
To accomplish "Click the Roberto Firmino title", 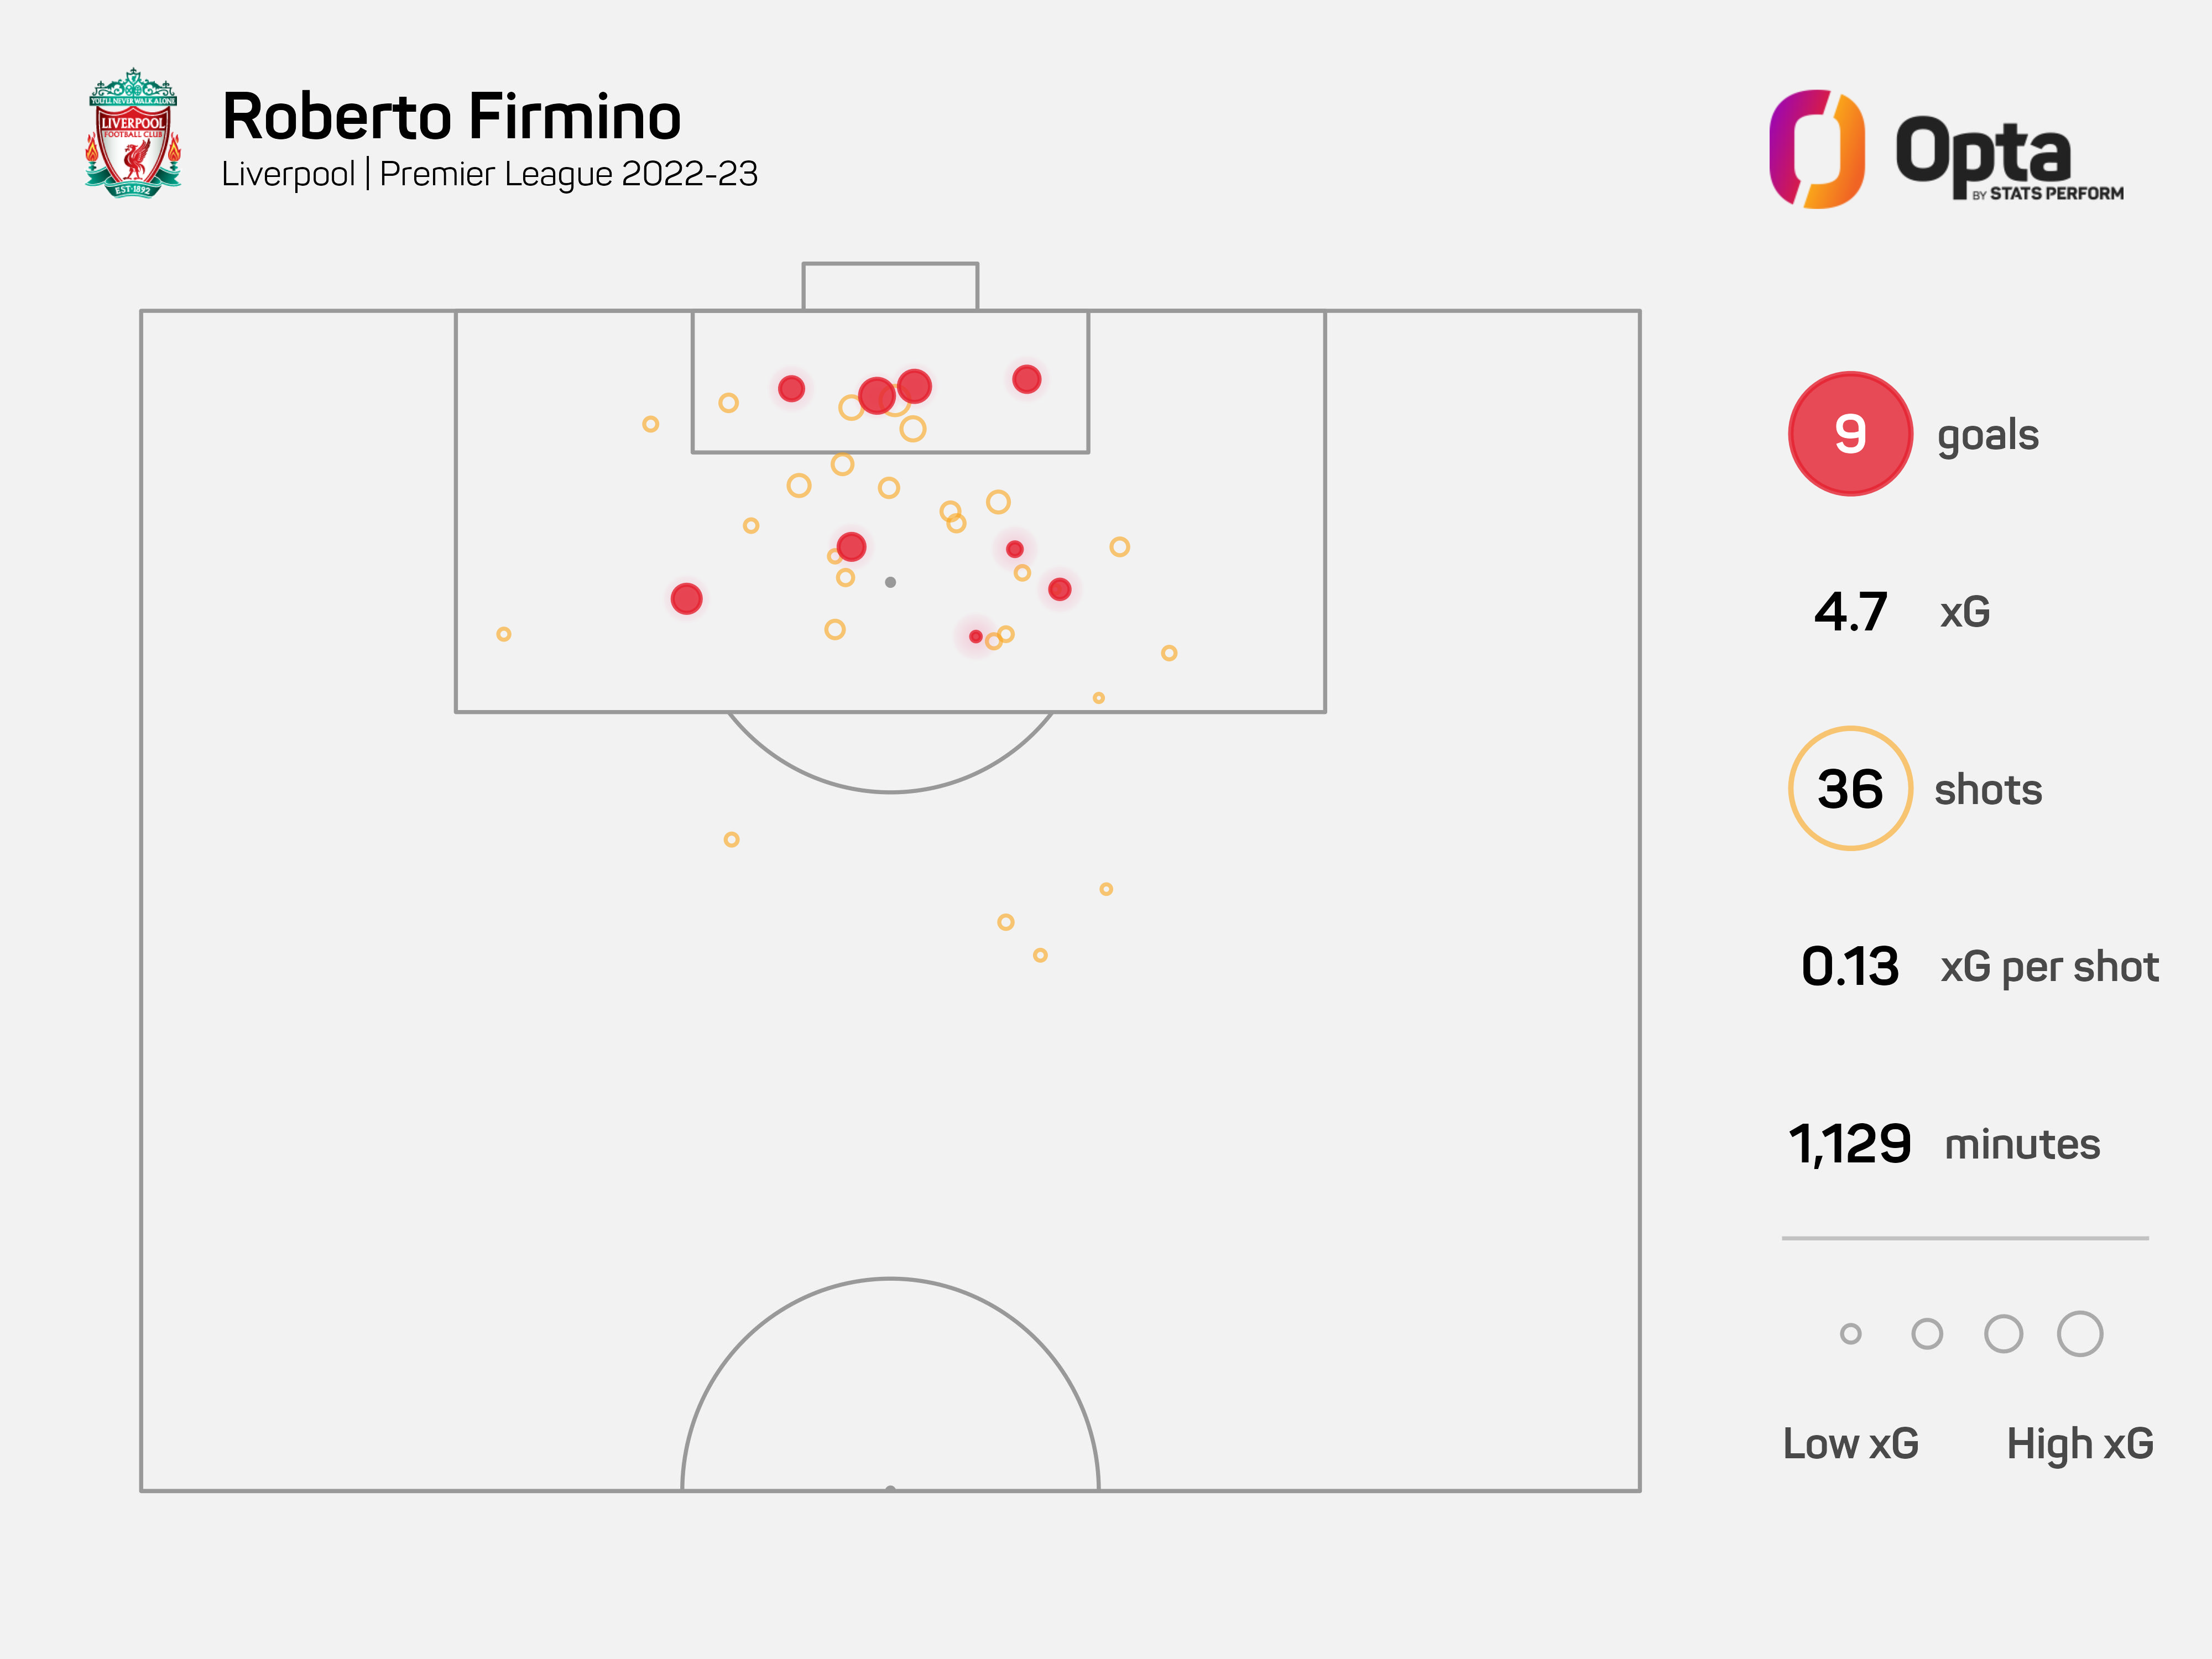I will [x=451, y=117].
